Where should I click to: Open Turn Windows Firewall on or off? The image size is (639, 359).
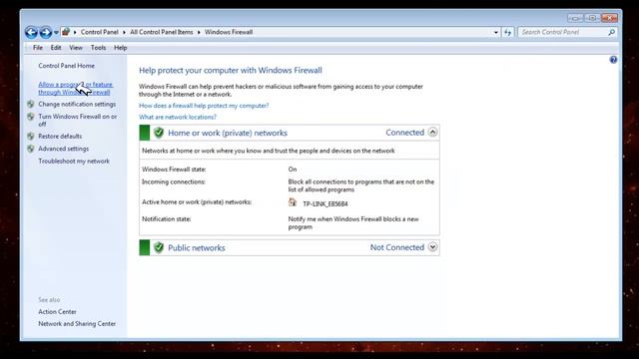click(x=78, y=120)
